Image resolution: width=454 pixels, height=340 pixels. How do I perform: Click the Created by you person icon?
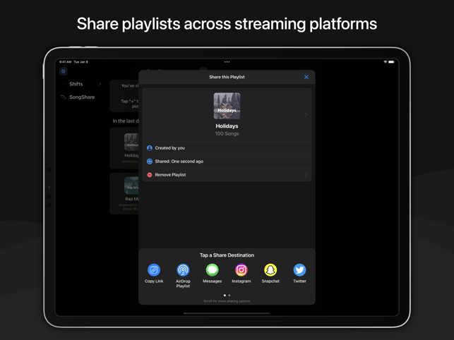pos(150,148)
